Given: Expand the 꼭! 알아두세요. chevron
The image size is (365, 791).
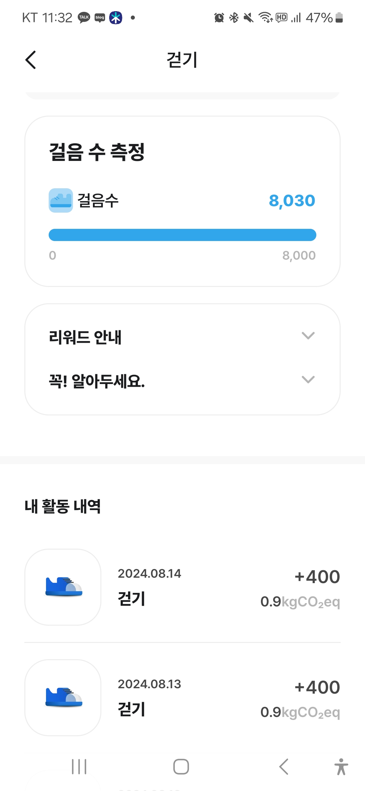Looking at the screenshot, I should [x=308, y=380].
